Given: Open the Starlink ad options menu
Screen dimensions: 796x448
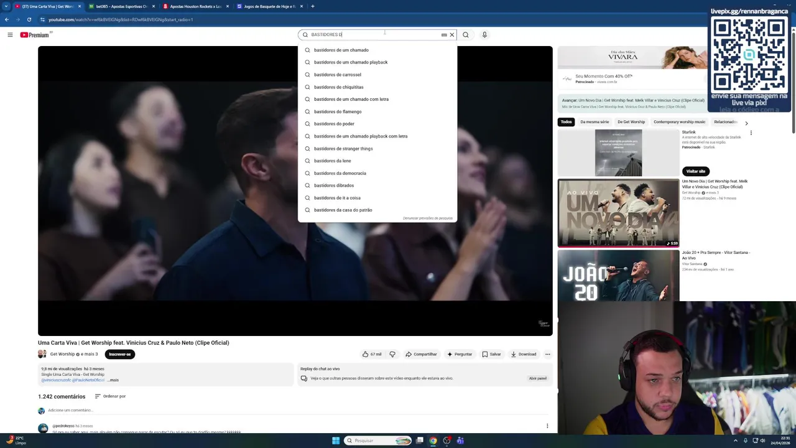Looking at the screenshot, I should click(x=751, y=133).
